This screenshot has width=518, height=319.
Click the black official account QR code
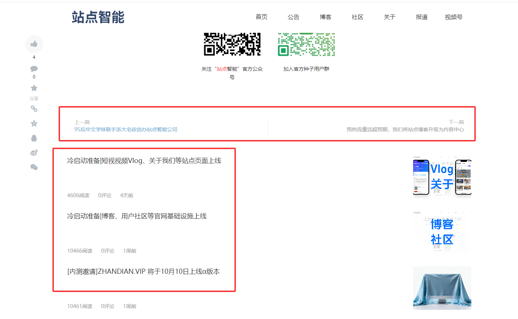(x=232, y=44)
